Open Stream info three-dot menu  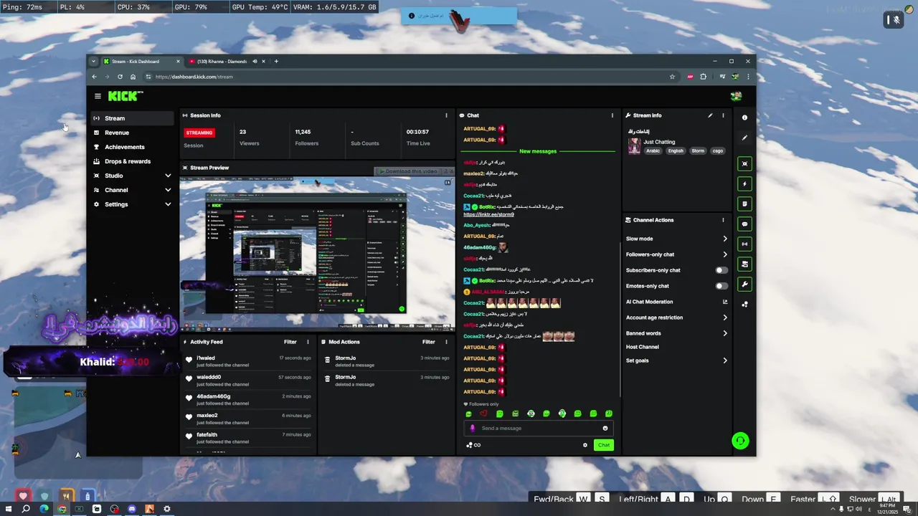[x=723, y=115]
